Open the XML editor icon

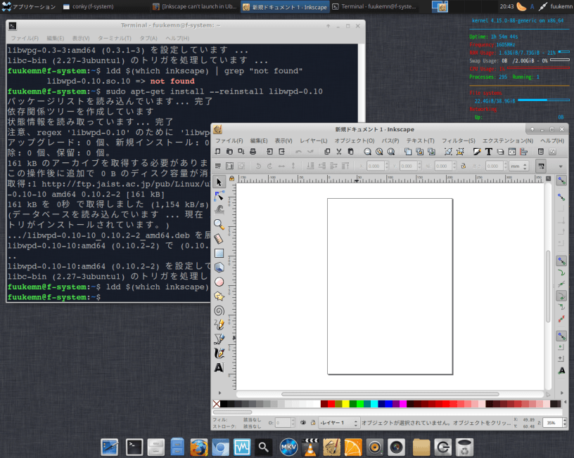512,151
